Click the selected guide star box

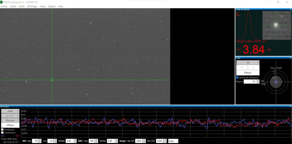point(52,80)
